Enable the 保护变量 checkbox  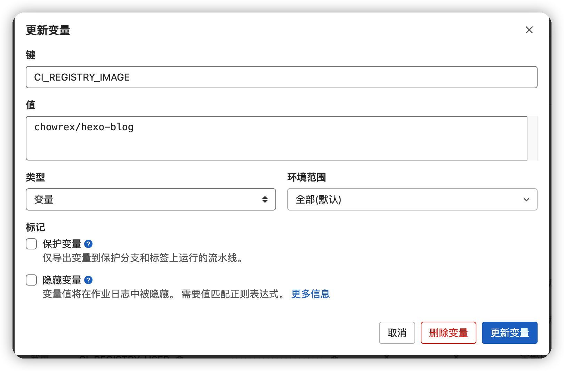click(31, 244)
